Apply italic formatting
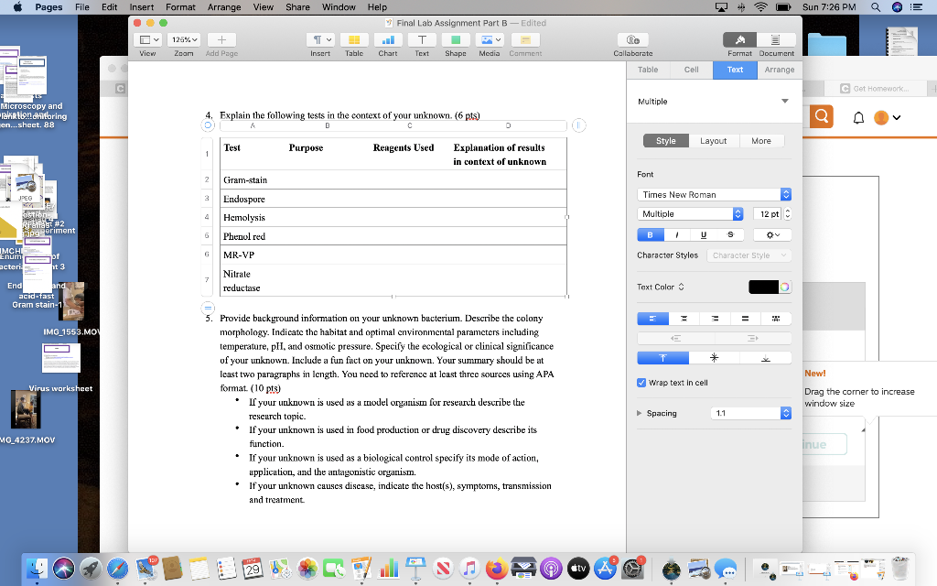 (675, 234)
